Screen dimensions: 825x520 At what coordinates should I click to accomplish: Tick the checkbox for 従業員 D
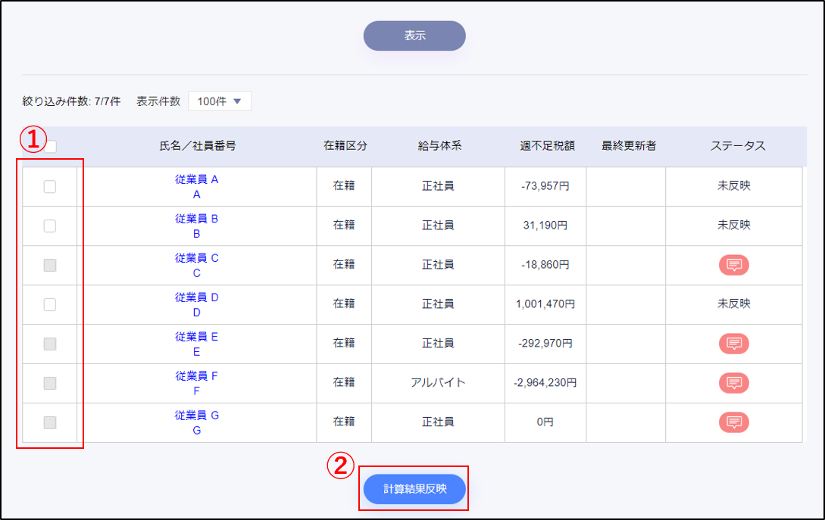coord(50,304)
